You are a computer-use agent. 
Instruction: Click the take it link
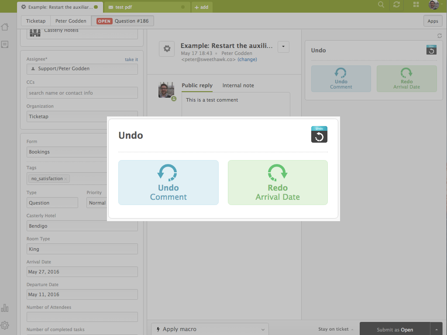pyautogui.click(x=131, y=60)
